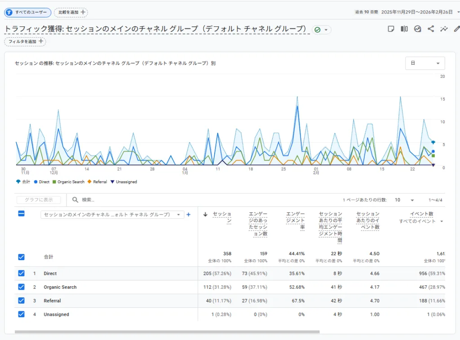Click the pencil edit report icon
The height and width of the screenshot is (340, 460).
click(x=456, y=29)
